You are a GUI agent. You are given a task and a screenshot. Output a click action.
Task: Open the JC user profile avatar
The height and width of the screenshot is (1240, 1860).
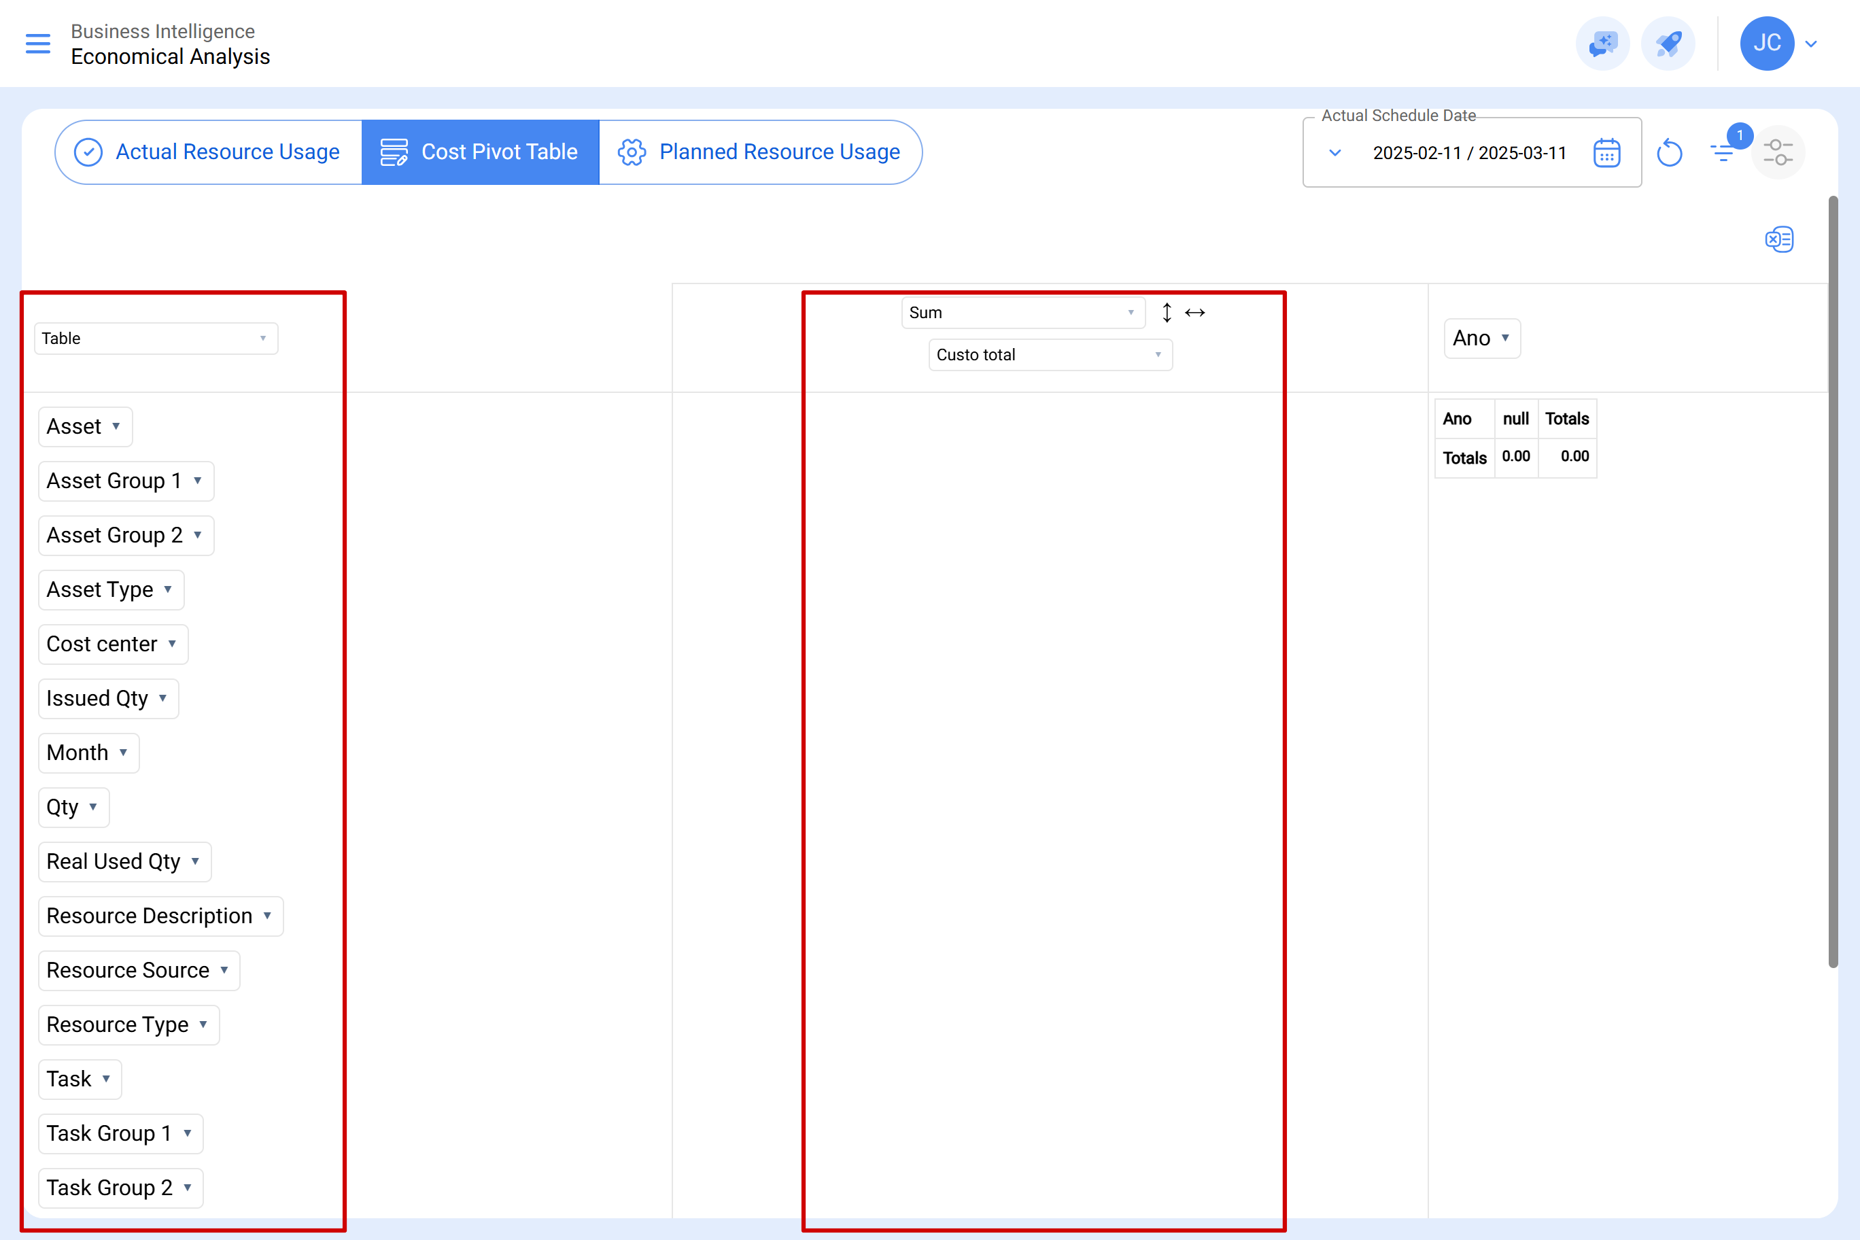point(1767,44)
